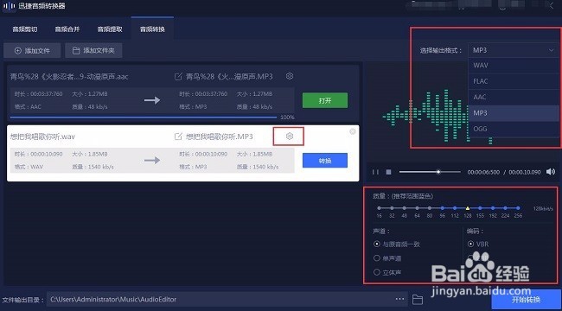Stop the audio preview playback

pos(388,172)
